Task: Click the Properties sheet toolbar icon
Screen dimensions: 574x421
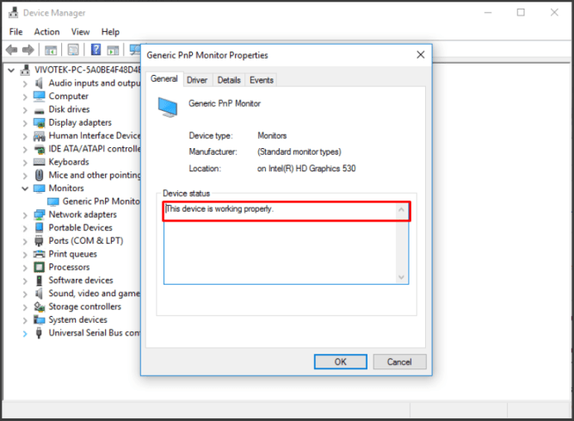Action: 73,50
